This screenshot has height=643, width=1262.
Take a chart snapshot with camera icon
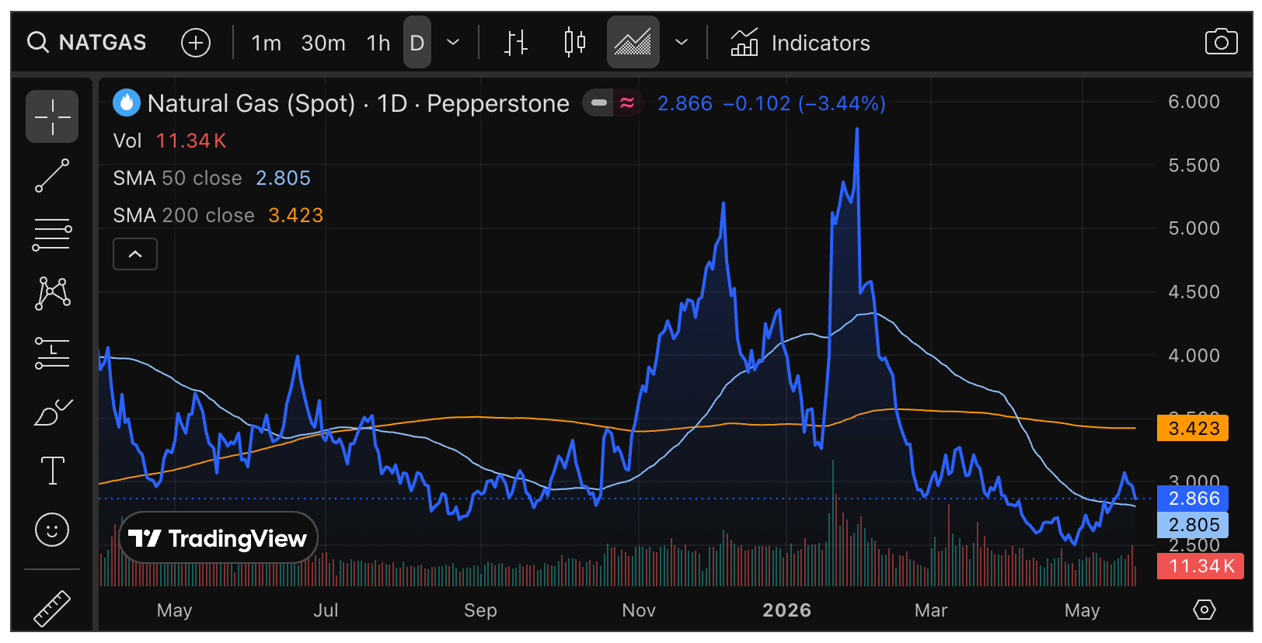pyautogui.click(x=1221, y=42)
